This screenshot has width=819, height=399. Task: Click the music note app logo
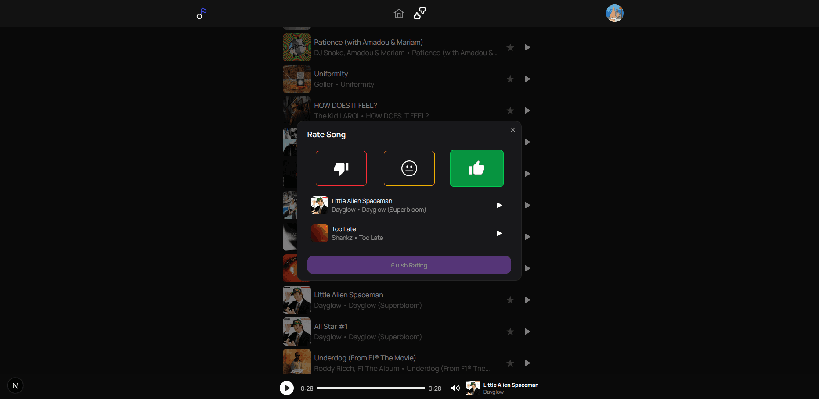pos(202,14)
